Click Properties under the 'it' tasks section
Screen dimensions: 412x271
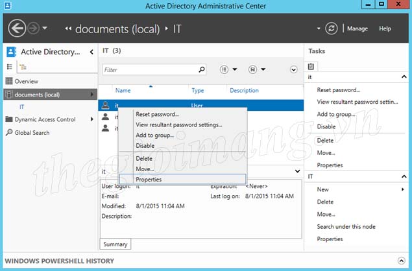330,165
